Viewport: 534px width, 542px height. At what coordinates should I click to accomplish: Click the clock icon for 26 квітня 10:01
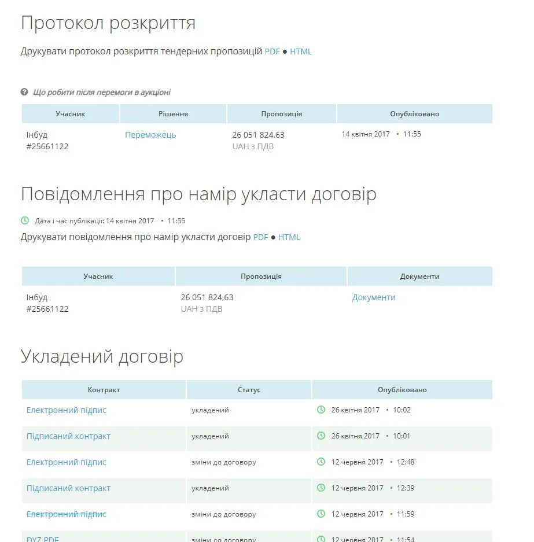pyautogui.click(x=321, y=436)
